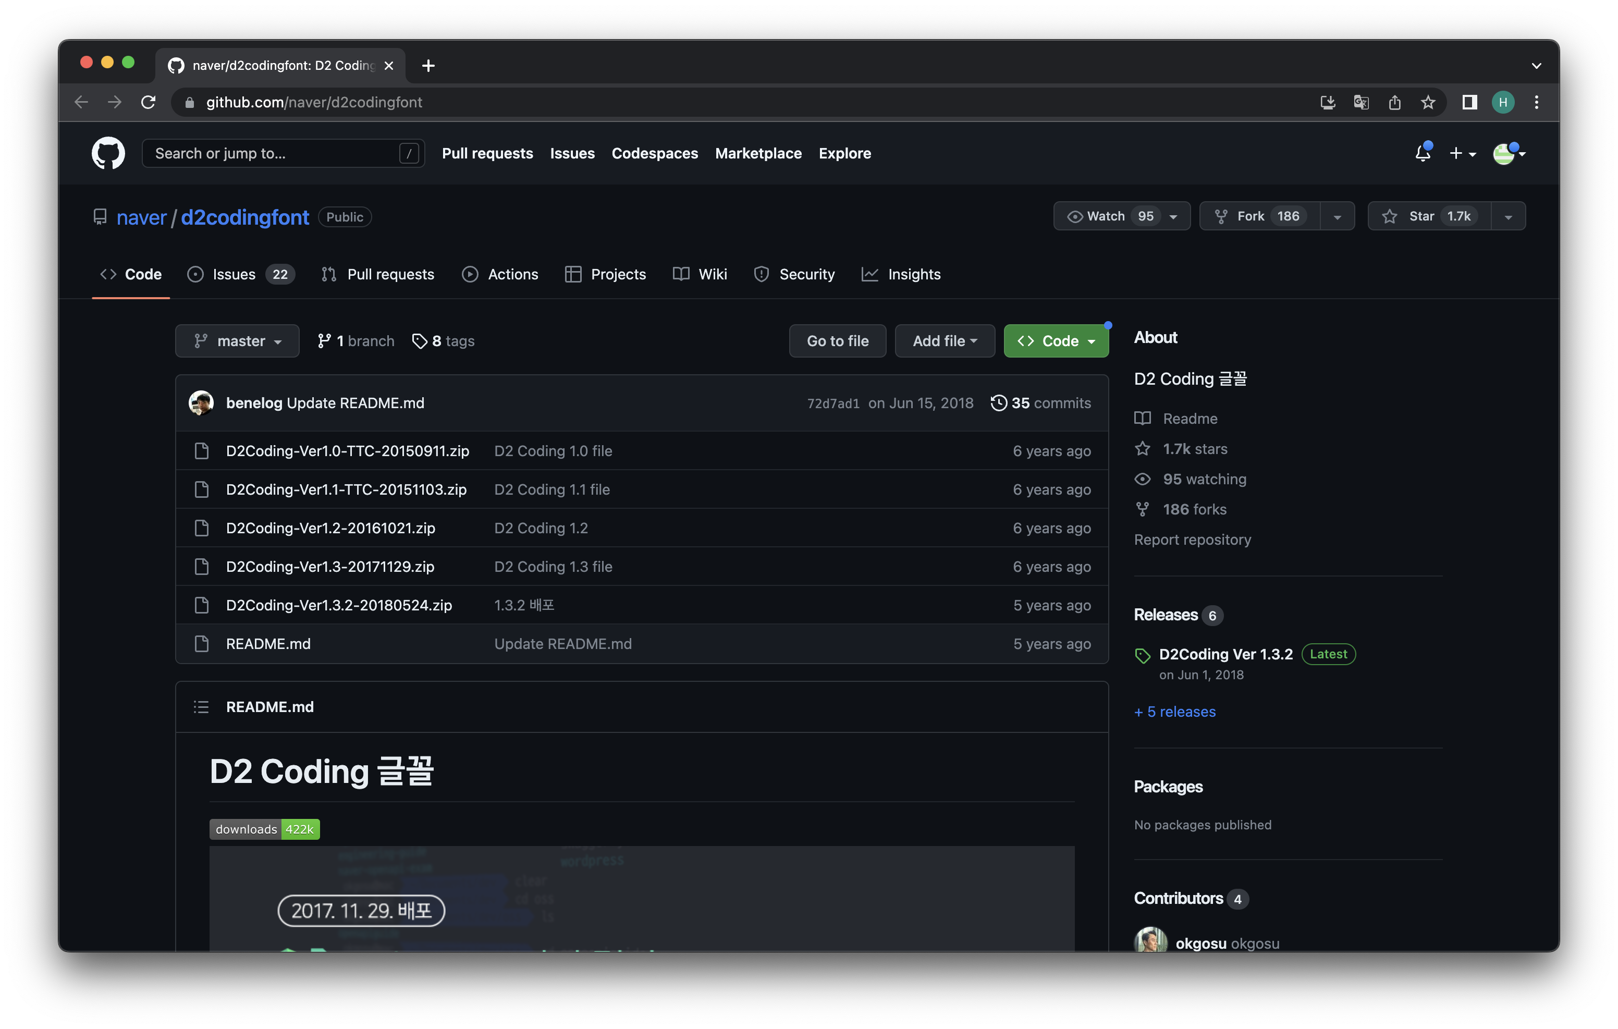Open the plus create-new menu
The width and height of the screenshot is (1618, 1029).
(1462, 153)
